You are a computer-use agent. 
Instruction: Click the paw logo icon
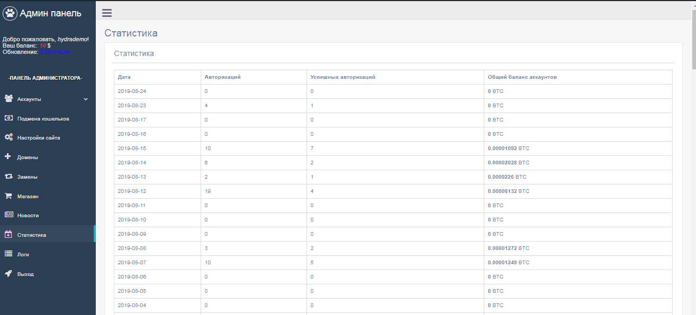click(x=10, y=13)
